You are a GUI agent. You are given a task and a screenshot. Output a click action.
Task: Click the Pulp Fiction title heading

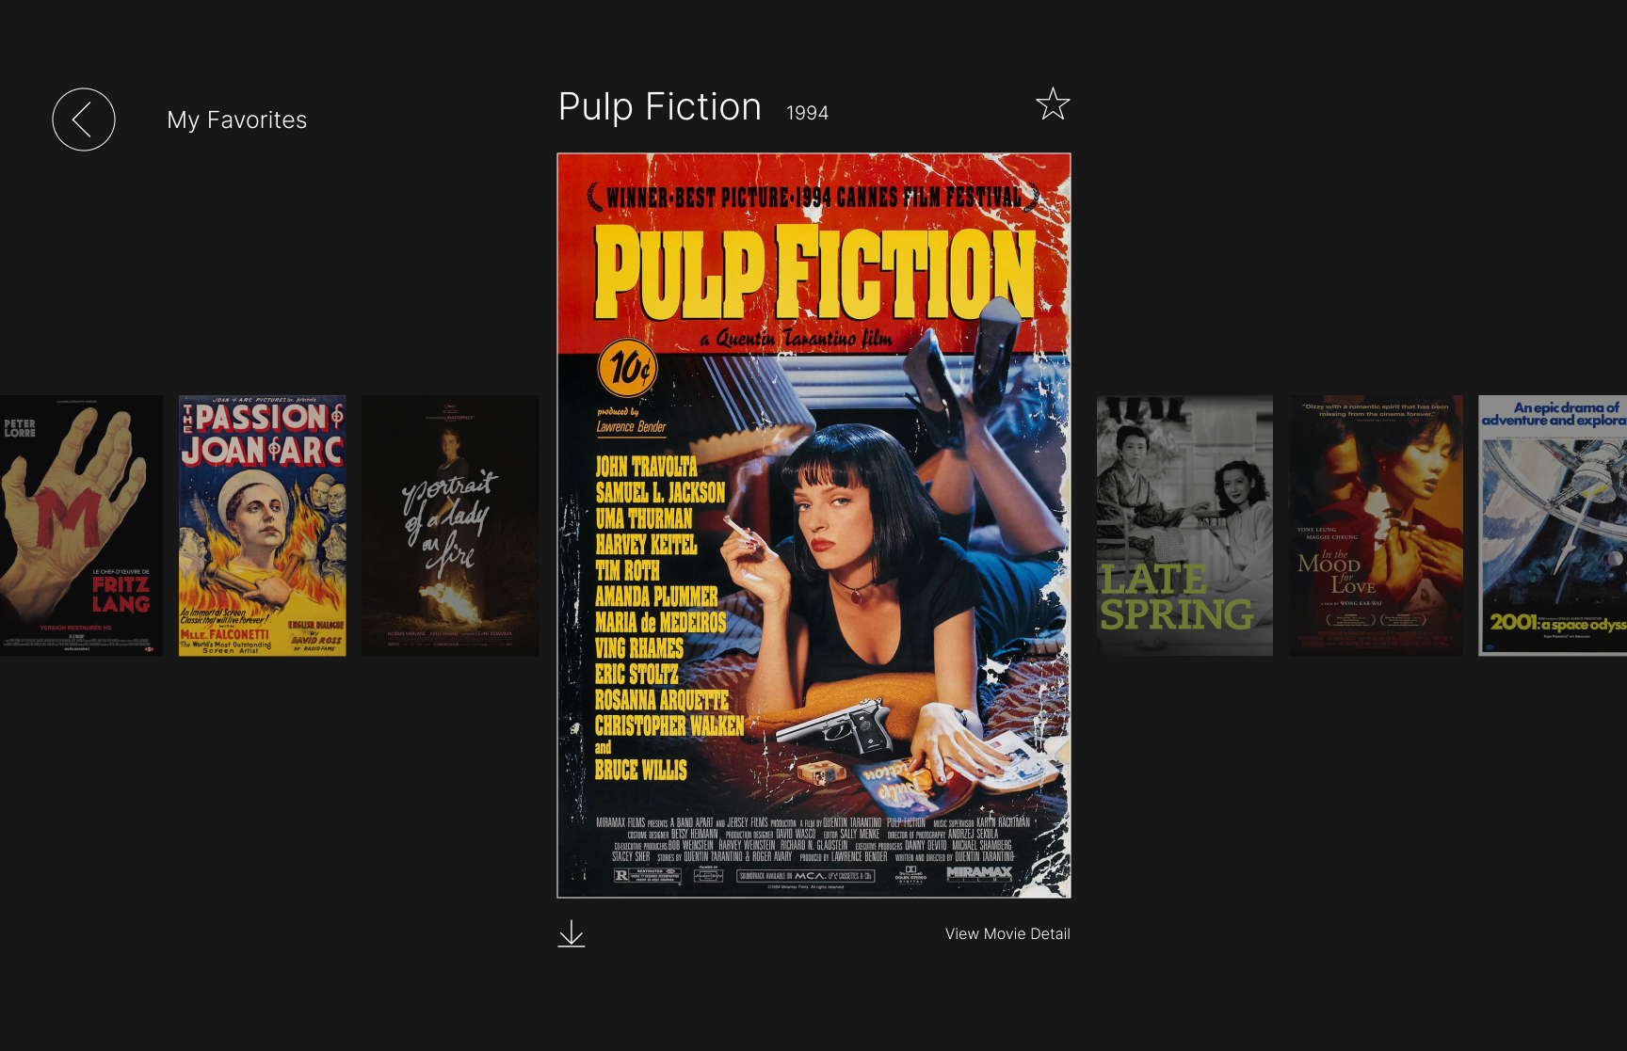point(660,106)
